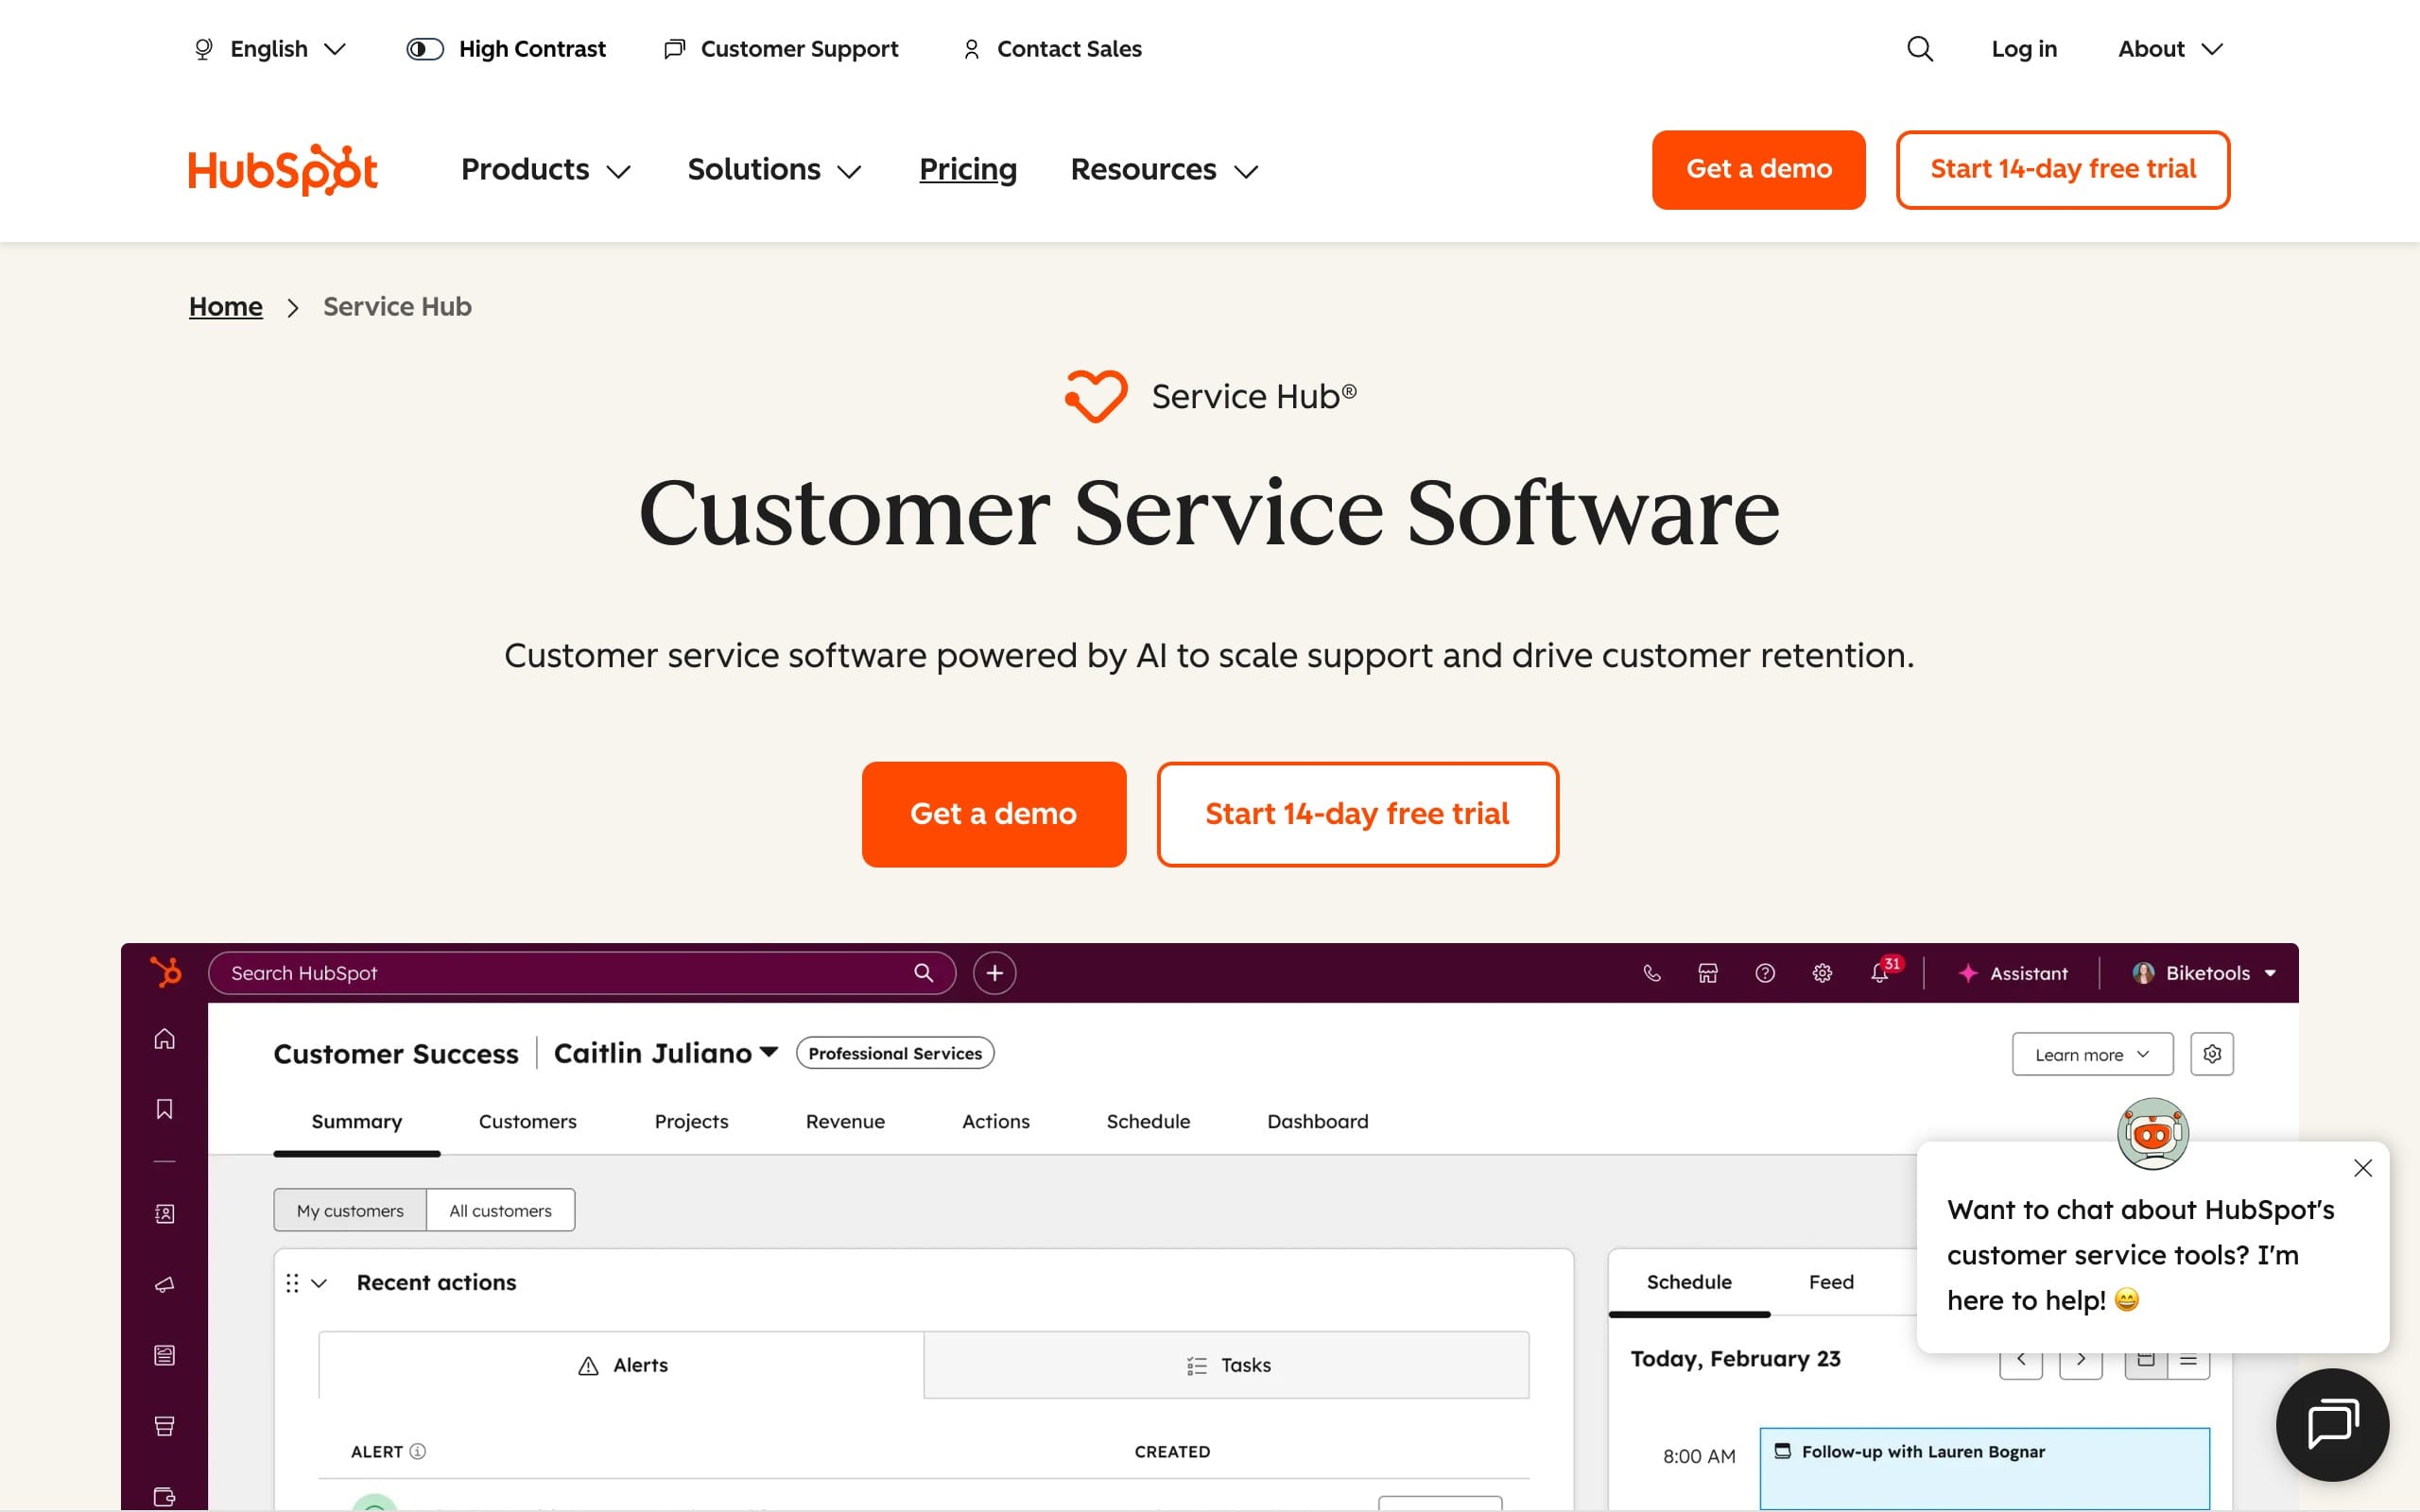Switch to the Projects tab
This screenshot has width=2420, height=1512.
tap(691, 1122)
